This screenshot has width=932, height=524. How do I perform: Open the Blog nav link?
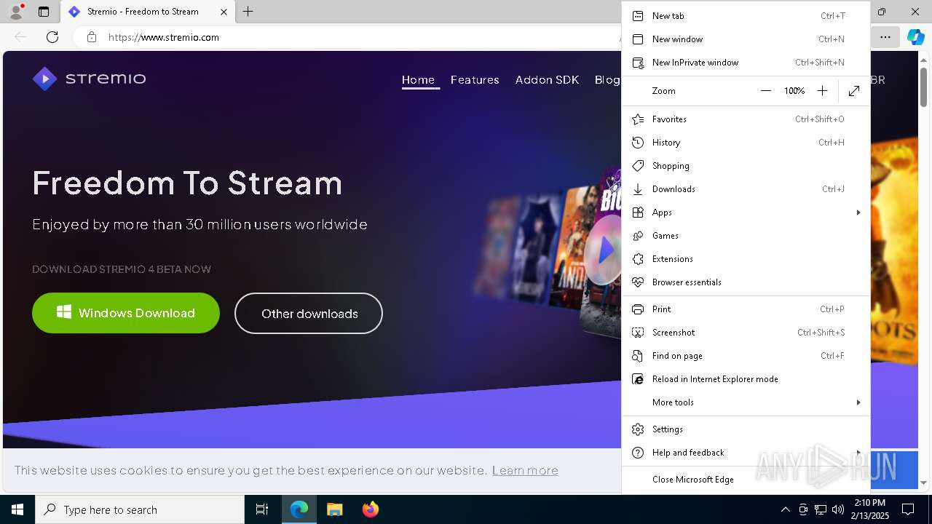coord(607,80)
